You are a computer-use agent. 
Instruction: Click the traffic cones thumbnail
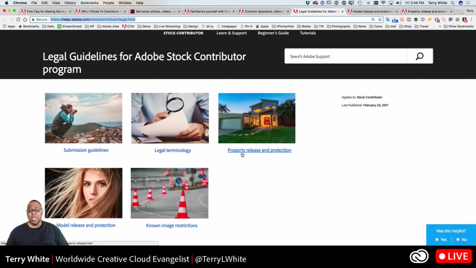click(169, 193)
